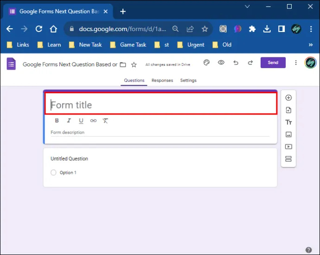Click the screenshot capture extension icon

pyautogui.click(x=223, y=29)
